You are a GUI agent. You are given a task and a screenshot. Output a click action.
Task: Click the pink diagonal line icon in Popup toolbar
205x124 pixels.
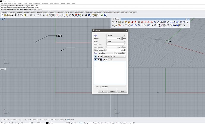161,25
